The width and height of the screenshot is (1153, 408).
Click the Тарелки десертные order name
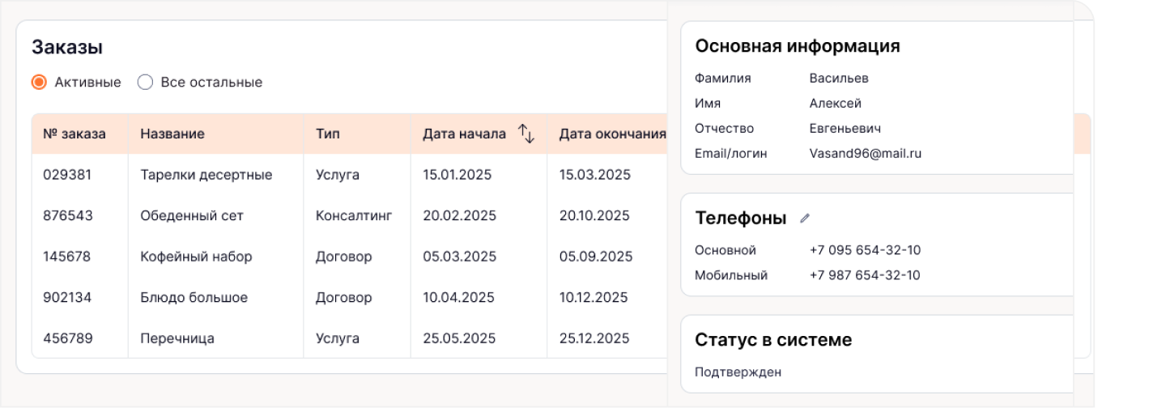click(206, 175)
